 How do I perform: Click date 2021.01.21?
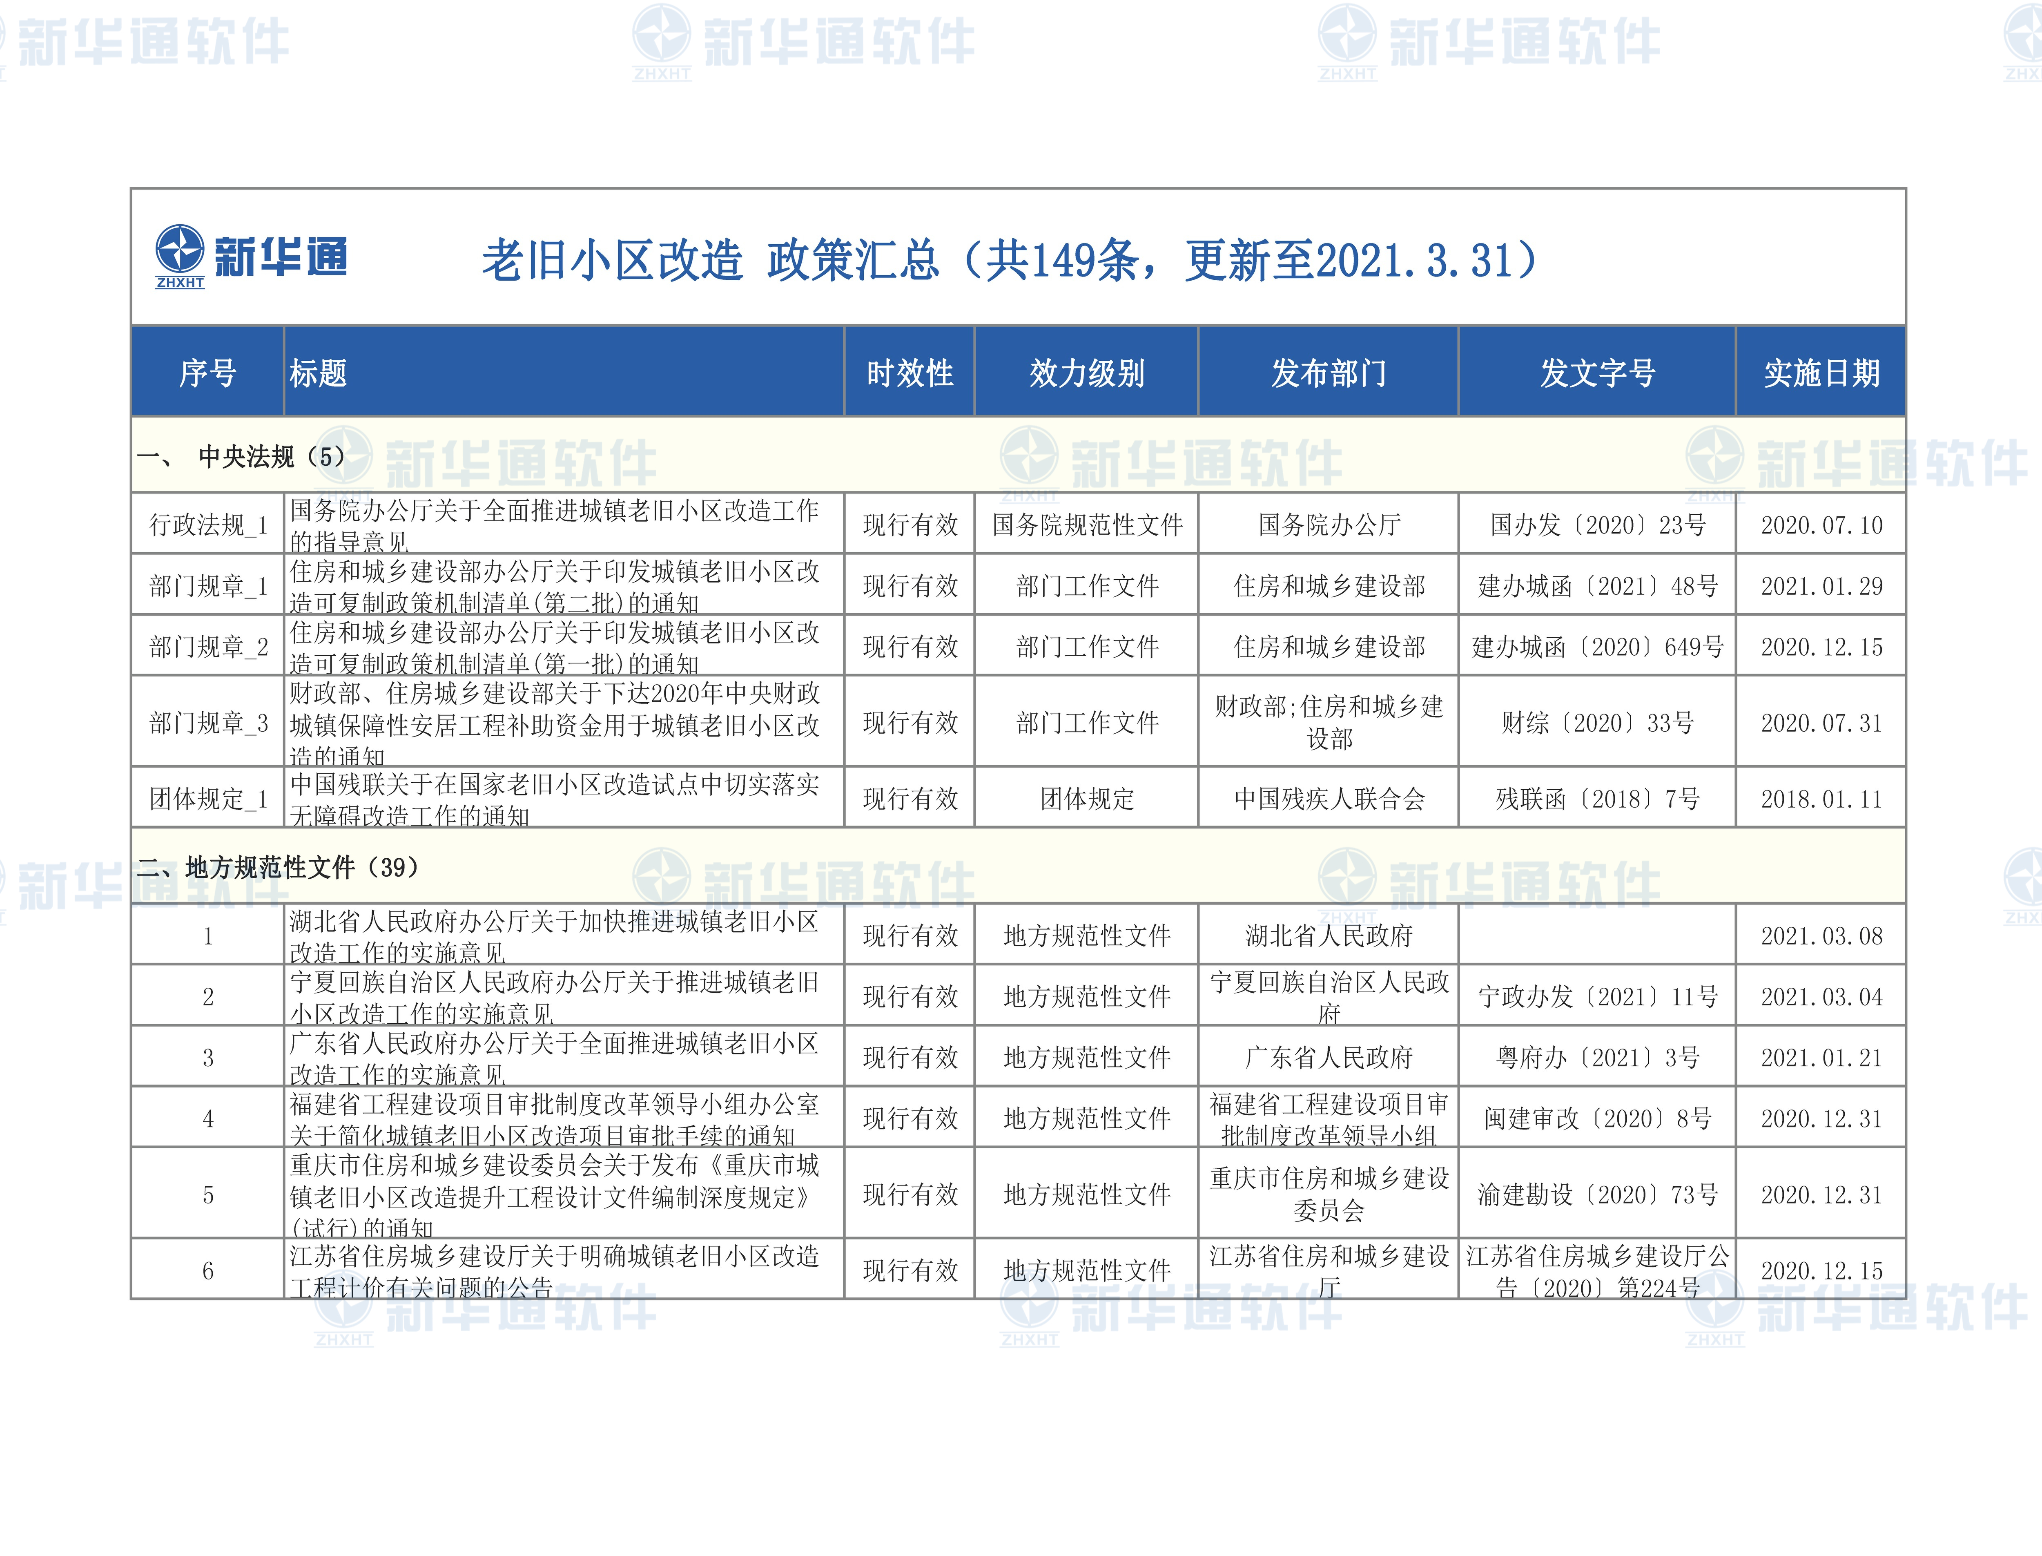[x=1821, y=1058]
